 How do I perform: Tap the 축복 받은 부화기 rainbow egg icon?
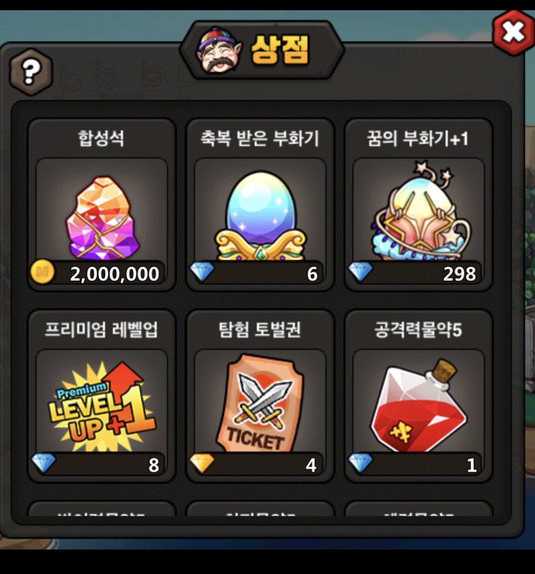pyautogui.click(x=261, y=216)
